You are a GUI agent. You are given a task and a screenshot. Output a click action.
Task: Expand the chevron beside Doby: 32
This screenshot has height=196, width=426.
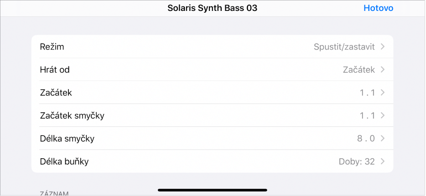[x=383, y=161]
